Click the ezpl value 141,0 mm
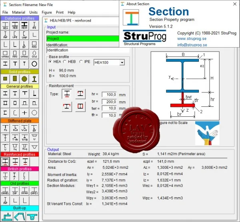 coord(166,161)
